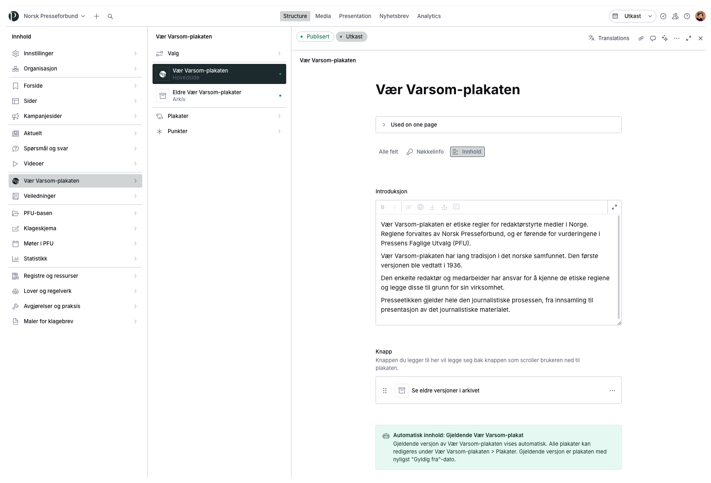This screenshot has height=483, width=711.
Task: Open Sider in the Innhold list
Action: 75,101
